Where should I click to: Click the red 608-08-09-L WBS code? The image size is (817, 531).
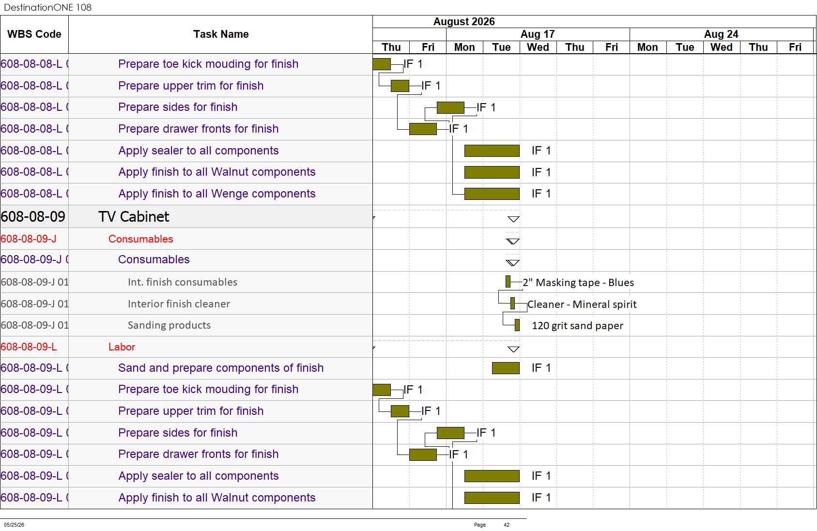[29, 347]
